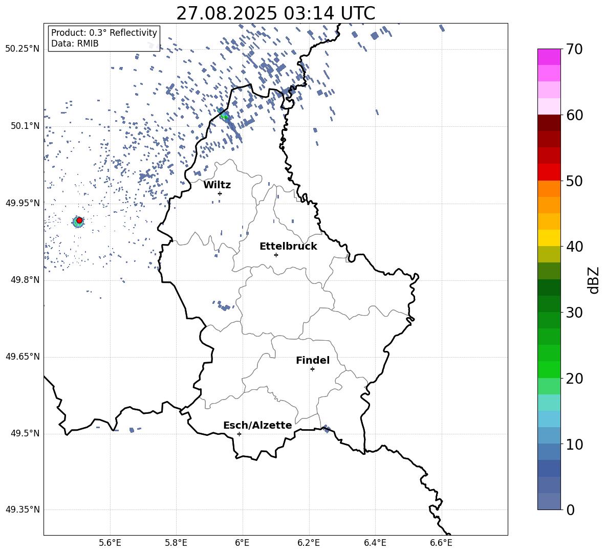Click the Findel city label
The image size is (606, 553).
tap(313, 360)
